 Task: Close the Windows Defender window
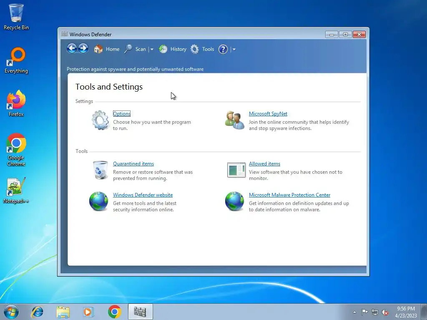pyautogui.click(x=359, y=35)
